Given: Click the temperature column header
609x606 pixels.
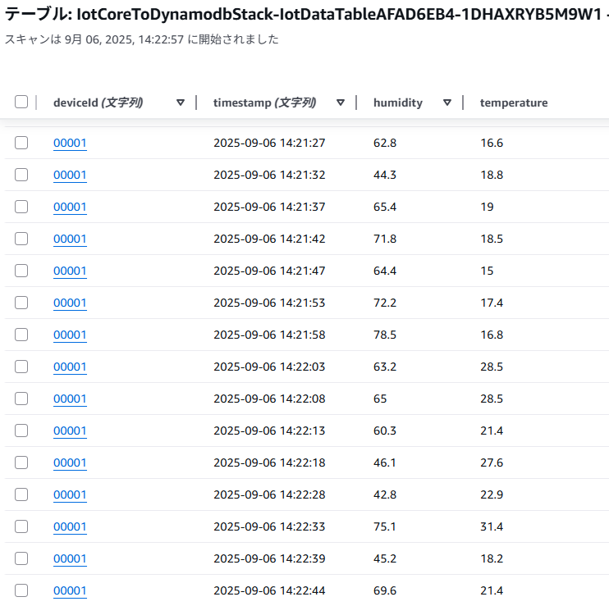Looking at the screenshot, I should point(514,103).
